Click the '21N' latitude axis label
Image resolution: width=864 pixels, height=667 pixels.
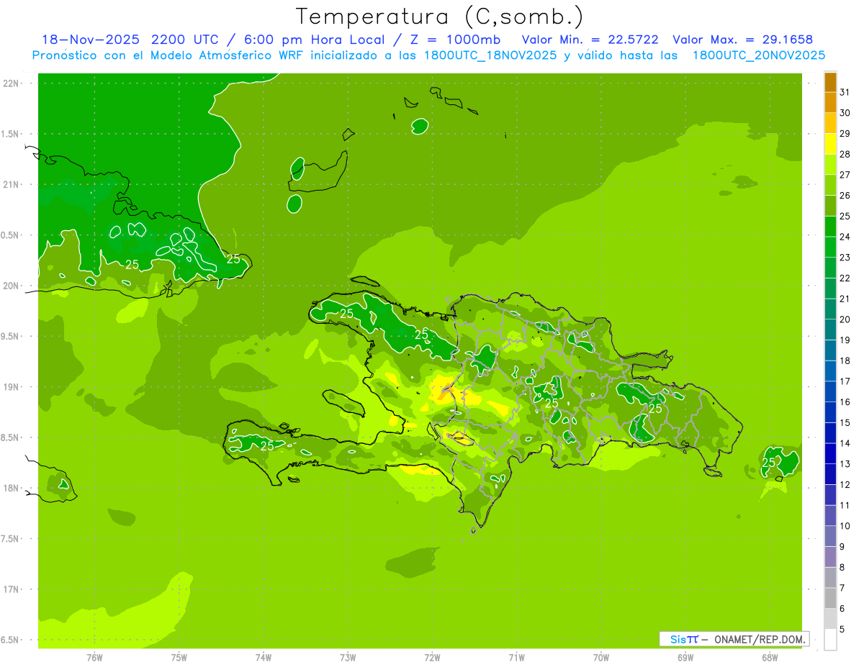click(x=12, y=184)
